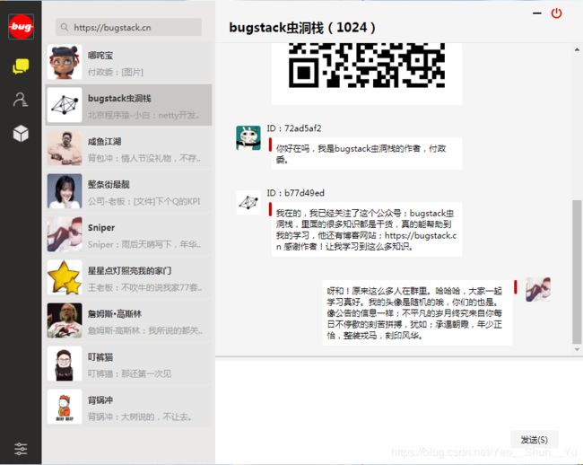The image size is (583, 465).
Task: Click preview text 叮裤猫：那还第一次见
Action: [130, 373]
